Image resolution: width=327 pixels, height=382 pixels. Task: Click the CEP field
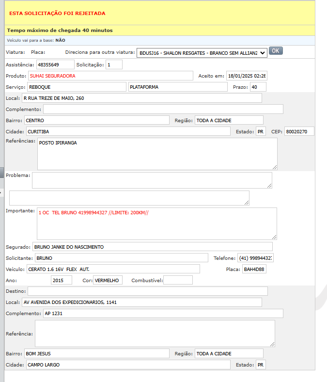tap(299, 131)
